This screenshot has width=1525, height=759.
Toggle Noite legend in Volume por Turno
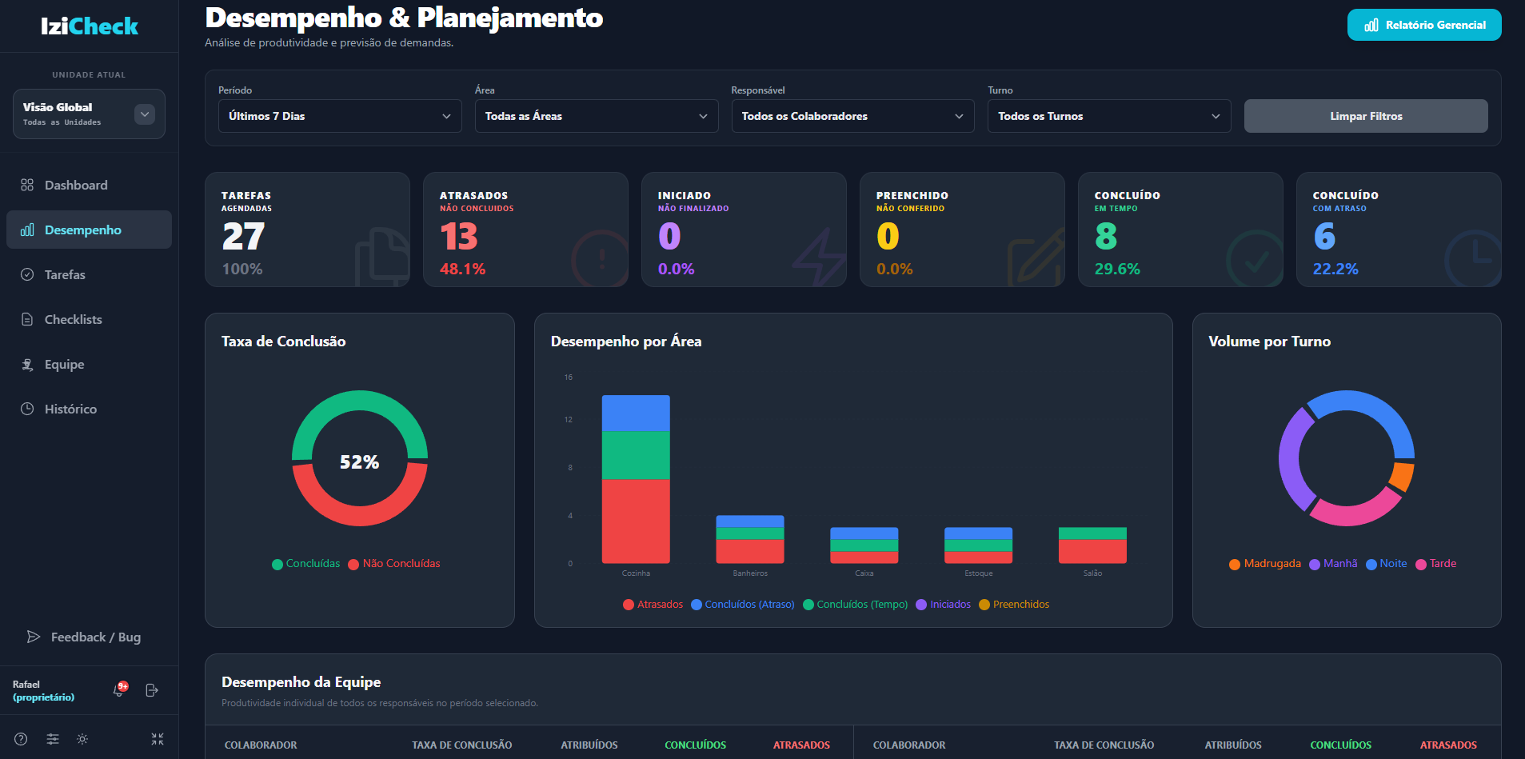(1387, 564)
